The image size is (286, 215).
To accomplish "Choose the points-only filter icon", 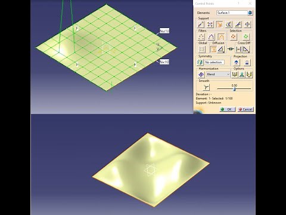I will [x=201, y=37].
